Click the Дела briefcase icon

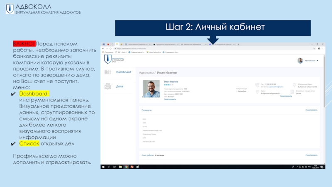107,86
